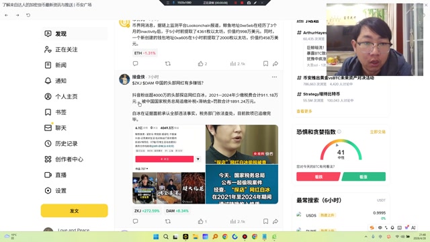Like the ETH post with 2 likes
Viewport: 430px width, 242px height.
click(202, 64)
